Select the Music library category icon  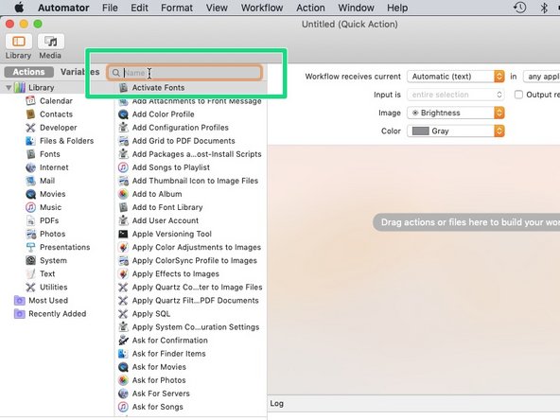pos(30,207)
